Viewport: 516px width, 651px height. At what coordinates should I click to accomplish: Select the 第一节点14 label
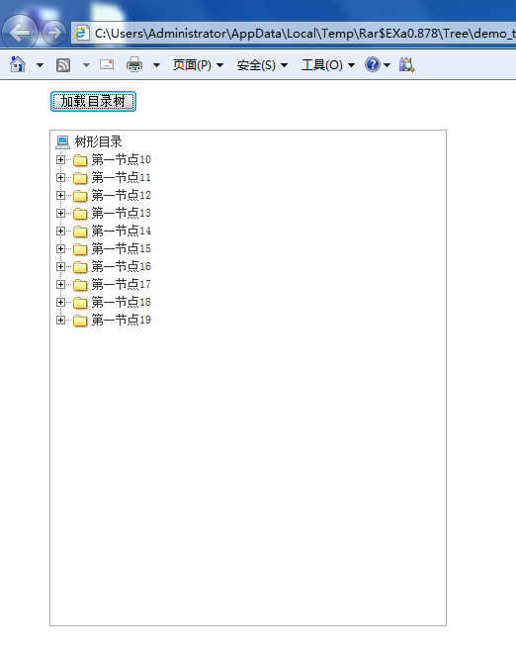(x=122, y=232)
